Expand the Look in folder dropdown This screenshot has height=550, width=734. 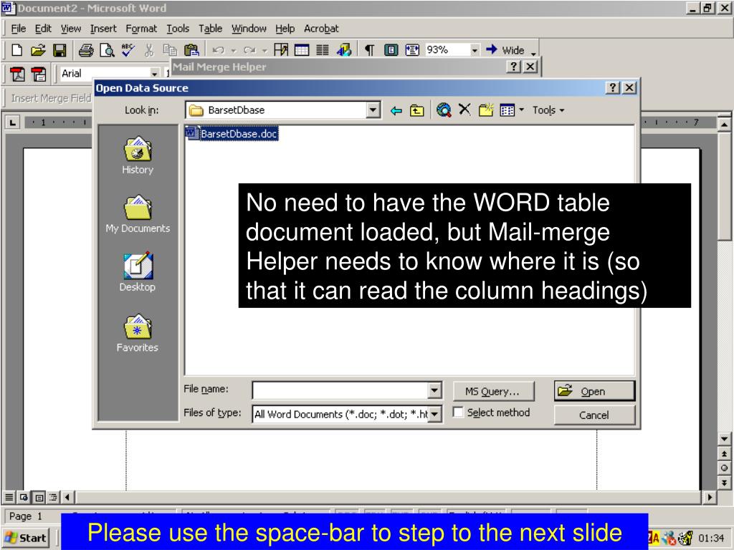373,110
